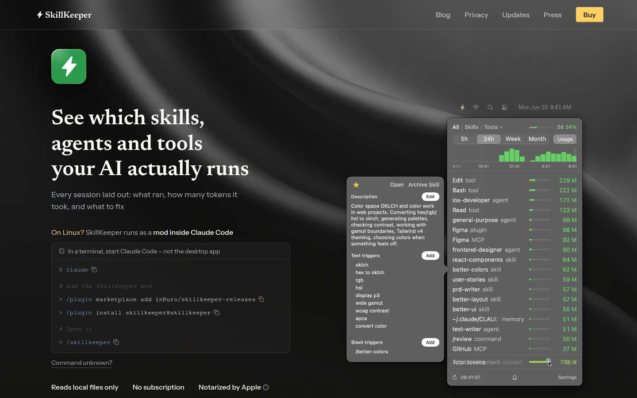
Task: Click the notification bell icon
Action: tap(514, 378)
